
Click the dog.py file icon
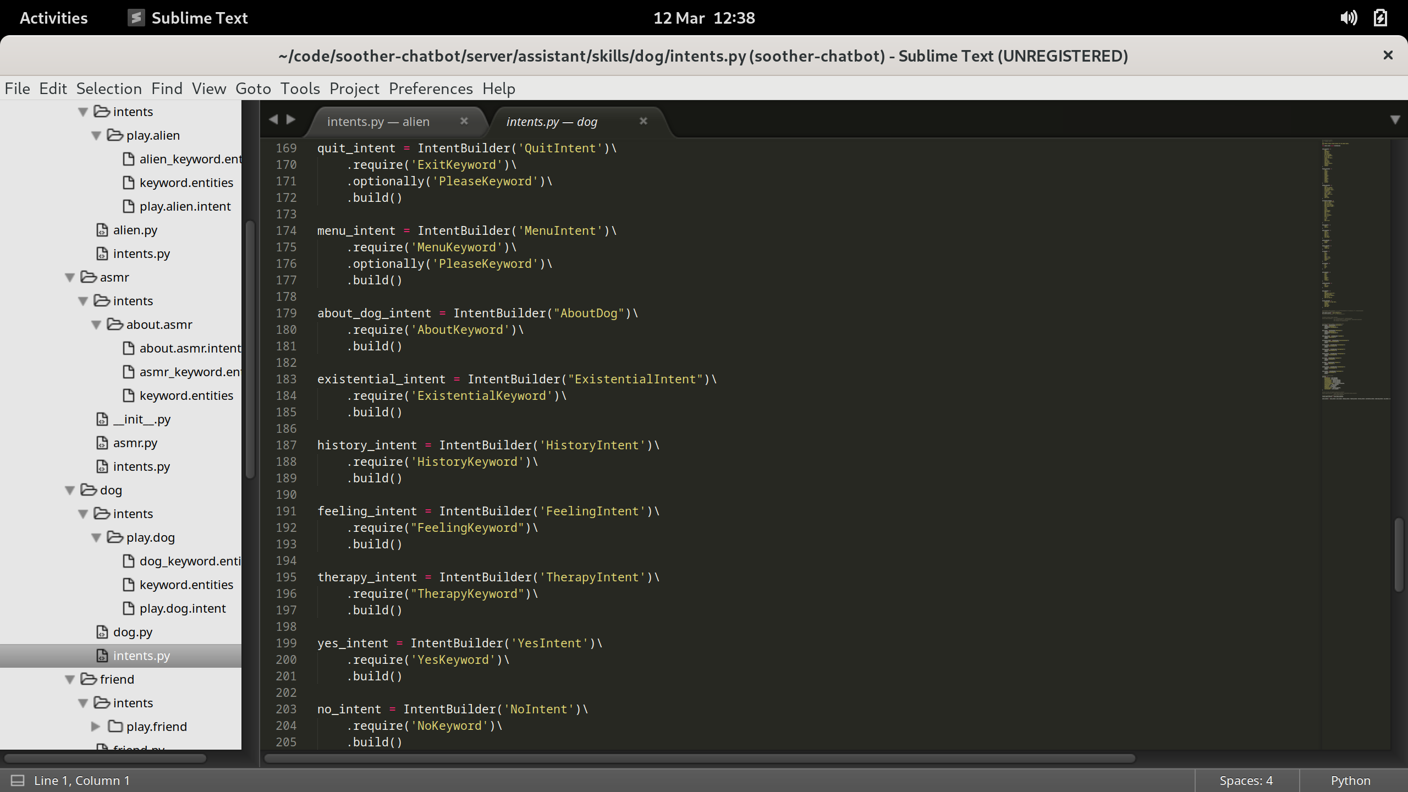click(102, 632)
